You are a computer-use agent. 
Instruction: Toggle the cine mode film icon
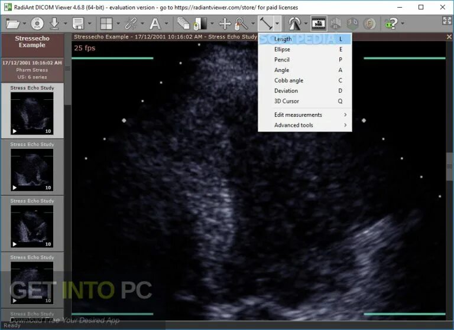click(319, 24)
